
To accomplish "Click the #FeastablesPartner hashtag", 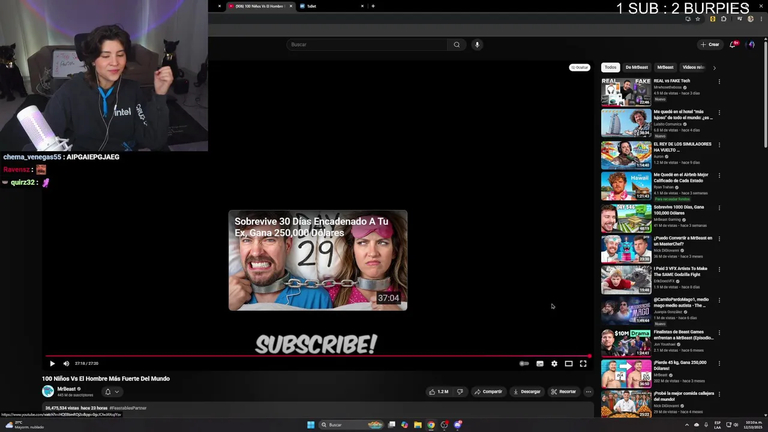I will pyautogui.click(x=128, y=408).
